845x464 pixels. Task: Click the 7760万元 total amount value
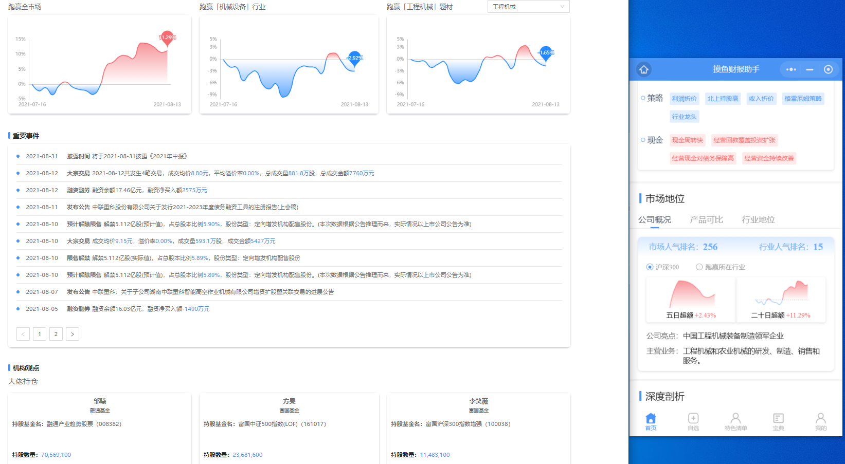click(x=362, y=173)
